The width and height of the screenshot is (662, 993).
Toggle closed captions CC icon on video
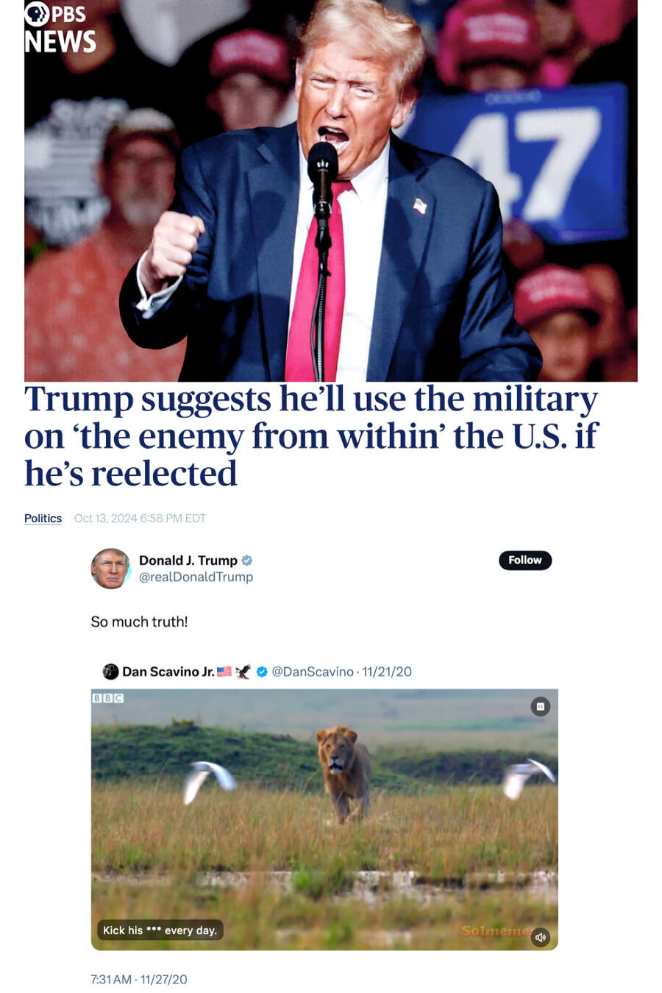pyautogui.click(x=540, y=706)
